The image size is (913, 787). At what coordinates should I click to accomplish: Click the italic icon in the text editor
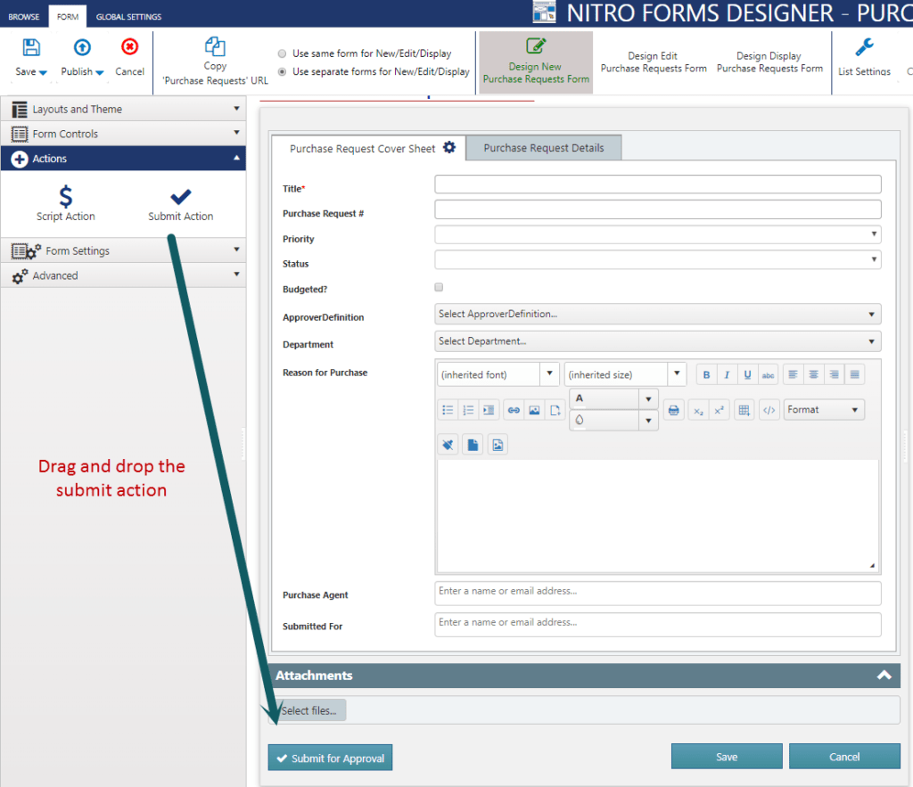click(x=727, y=373)
